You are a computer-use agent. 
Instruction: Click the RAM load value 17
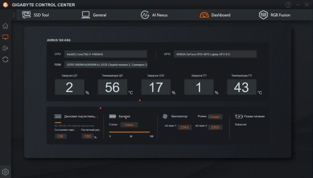point(156,87)
